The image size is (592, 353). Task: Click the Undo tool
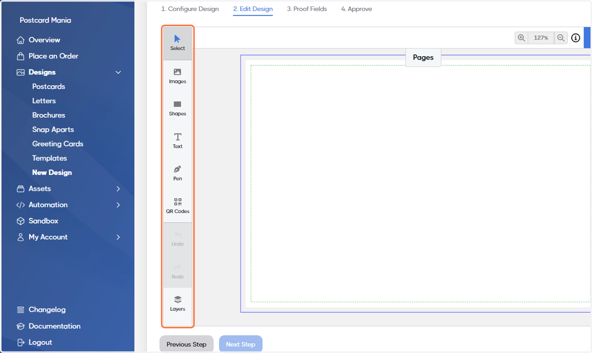[x=178, y=239]
